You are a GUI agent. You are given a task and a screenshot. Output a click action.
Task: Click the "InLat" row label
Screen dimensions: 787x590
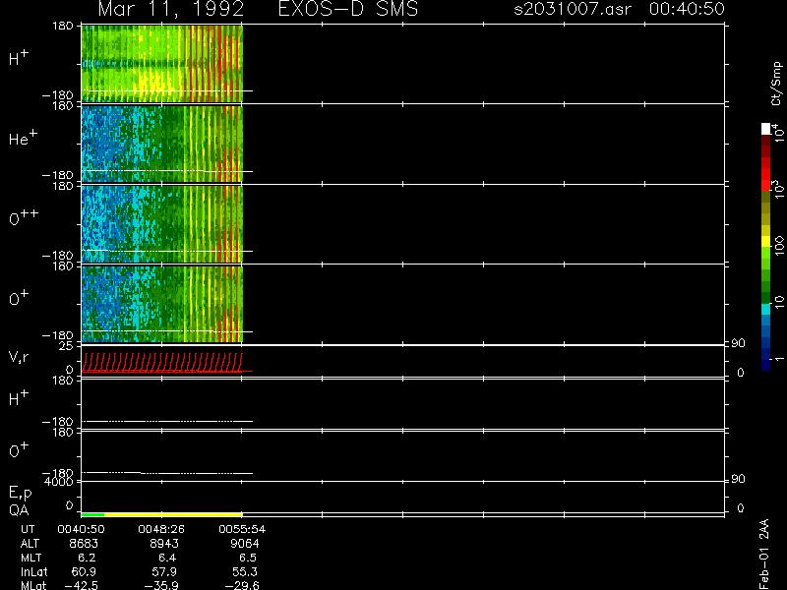(x=34, y=571)
